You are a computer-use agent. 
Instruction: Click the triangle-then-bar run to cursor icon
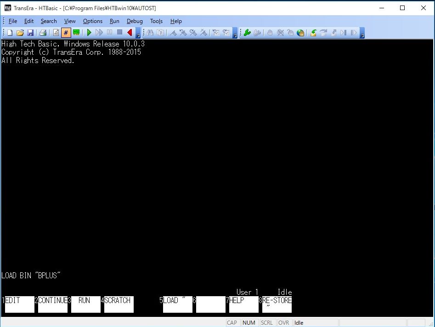click(344, 33)
